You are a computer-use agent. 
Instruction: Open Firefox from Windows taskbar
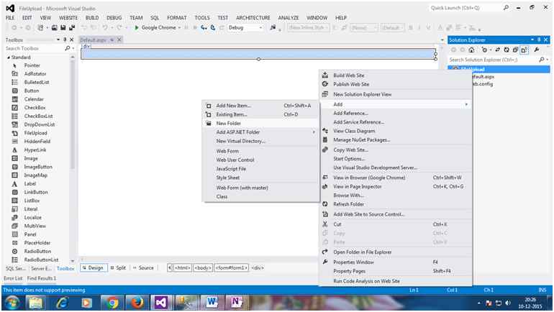[137, 303]
